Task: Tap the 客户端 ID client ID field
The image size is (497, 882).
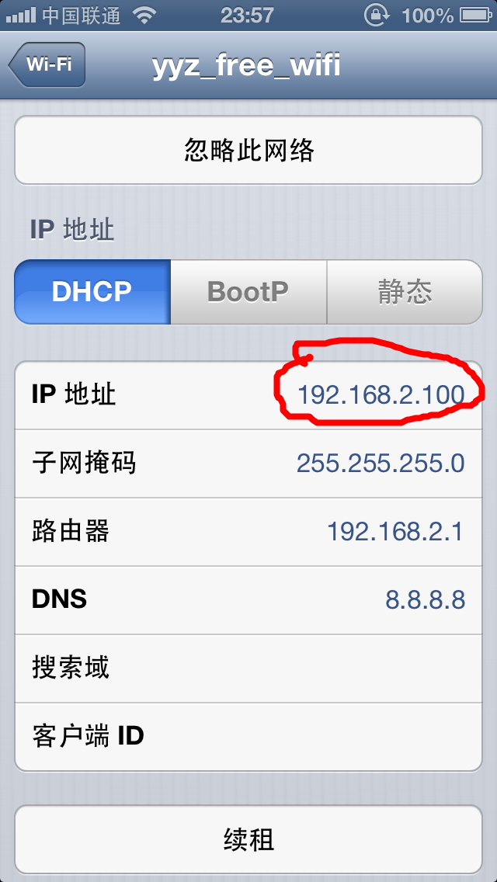Action: tap(248, 737)
